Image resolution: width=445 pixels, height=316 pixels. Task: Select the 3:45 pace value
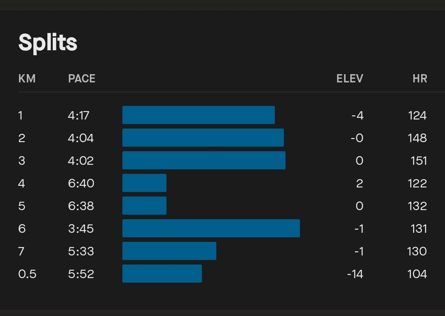[x=81, y=229]
